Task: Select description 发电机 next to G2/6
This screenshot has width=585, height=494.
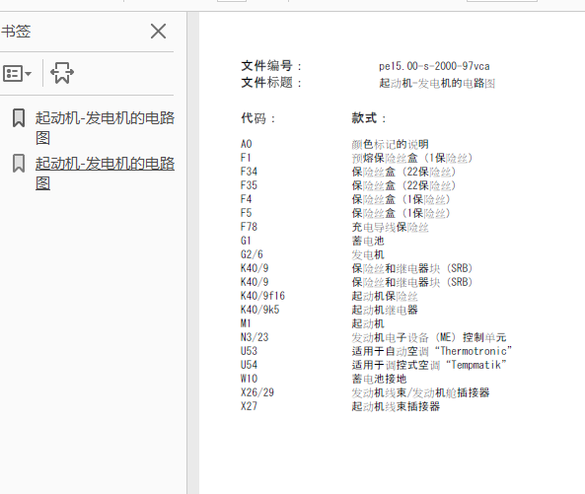Action: (x=368, y=254)
